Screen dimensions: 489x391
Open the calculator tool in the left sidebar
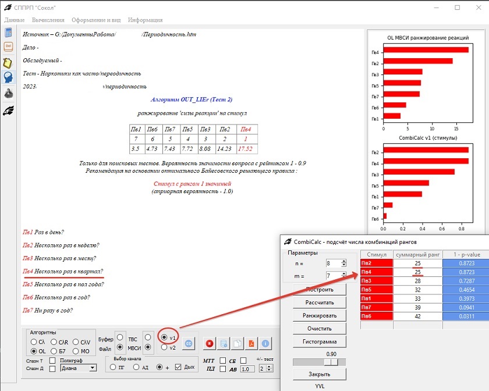(x=8, y=32)
